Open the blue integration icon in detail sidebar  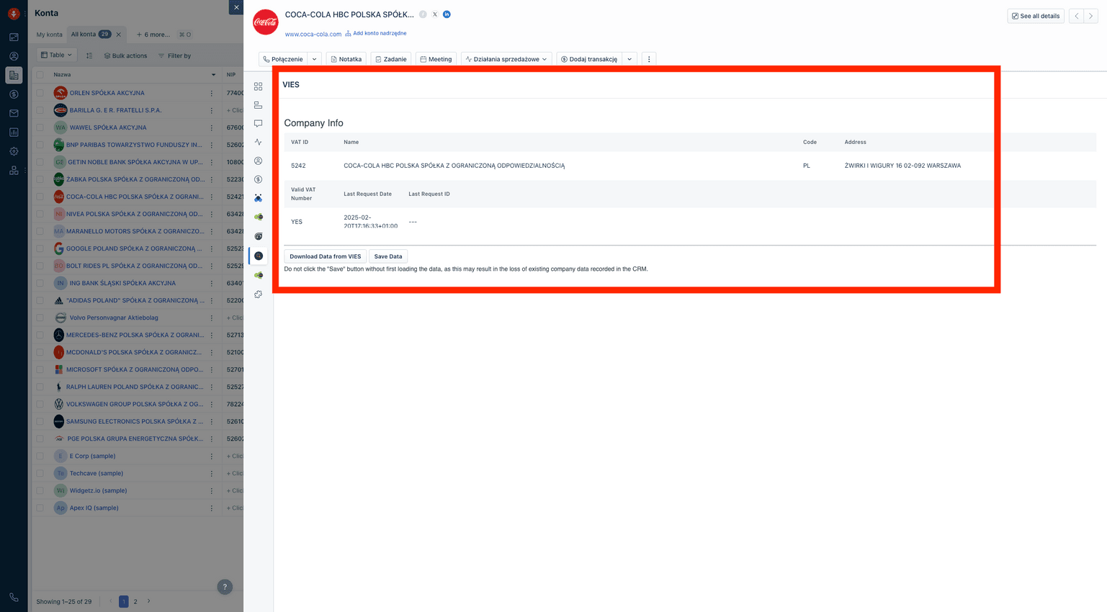[258, 198]
